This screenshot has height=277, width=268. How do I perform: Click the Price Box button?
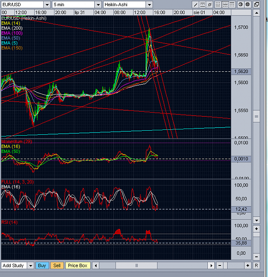(78, 265)
